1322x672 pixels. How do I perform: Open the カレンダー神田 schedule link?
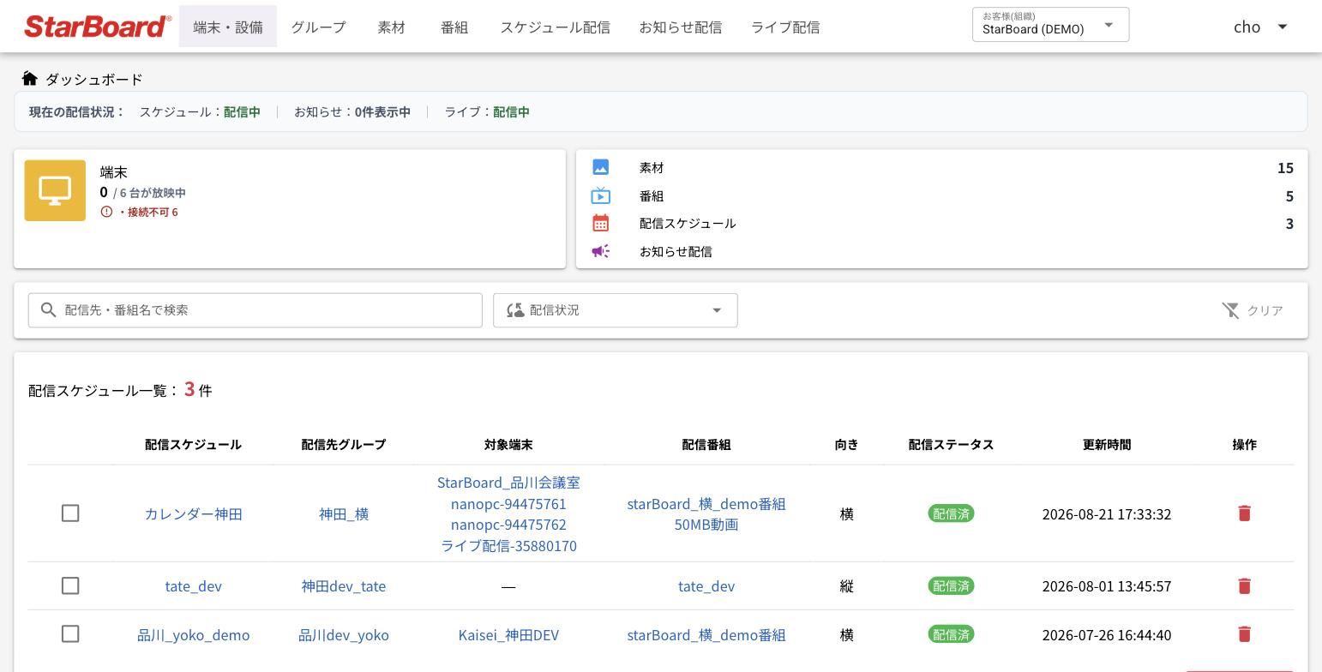coord(193,513)
